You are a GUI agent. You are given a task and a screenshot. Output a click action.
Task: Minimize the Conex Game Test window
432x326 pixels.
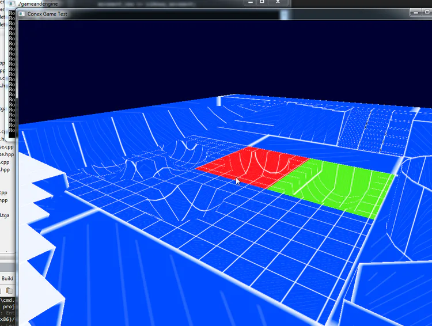[416, 13]
